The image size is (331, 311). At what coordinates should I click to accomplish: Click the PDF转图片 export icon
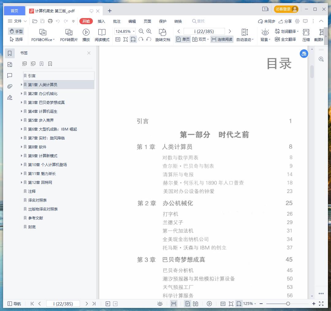tap(69, 35)
